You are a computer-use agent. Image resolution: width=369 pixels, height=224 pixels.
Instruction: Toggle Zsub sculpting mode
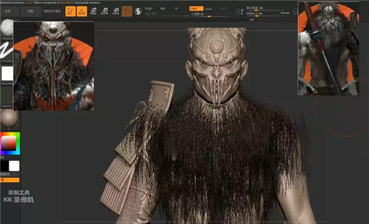(x=208, y=9)
